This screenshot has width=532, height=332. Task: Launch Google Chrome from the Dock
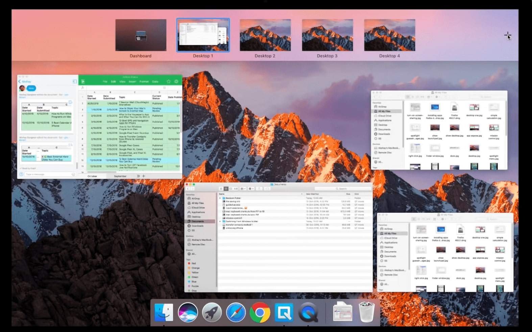(x=260, y=312)
